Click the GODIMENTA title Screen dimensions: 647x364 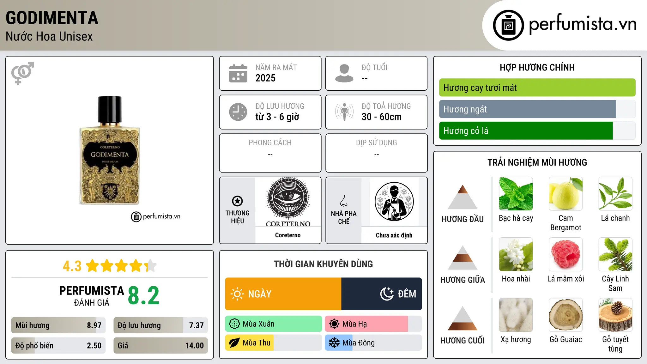pos(52,18)
